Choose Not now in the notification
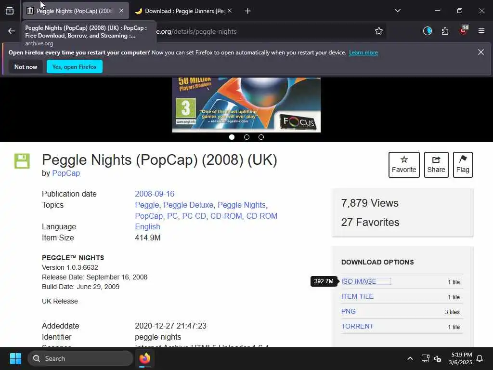This screenshot has height=370, width=493. coord(26,66)
